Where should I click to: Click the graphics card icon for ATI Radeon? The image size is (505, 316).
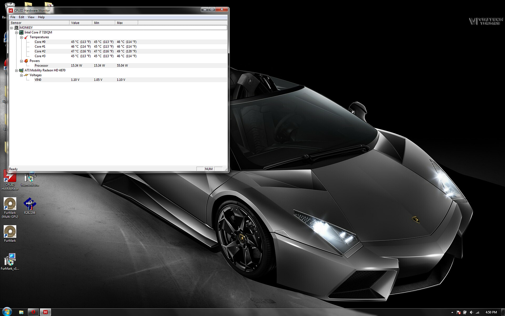pos(21,70)
